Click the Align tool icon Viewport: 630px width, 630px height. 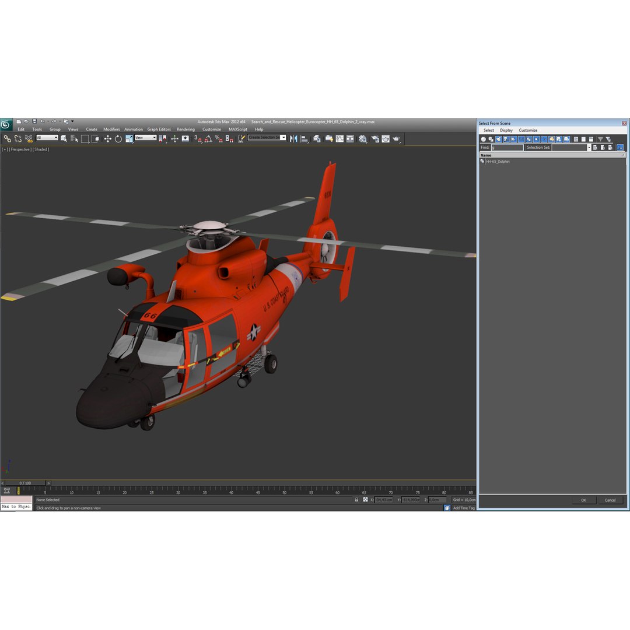(304, 139)
